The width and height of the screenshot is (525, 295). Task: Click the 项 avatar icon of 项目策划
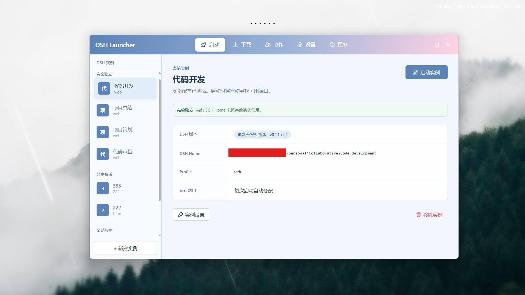pos(103,132)
